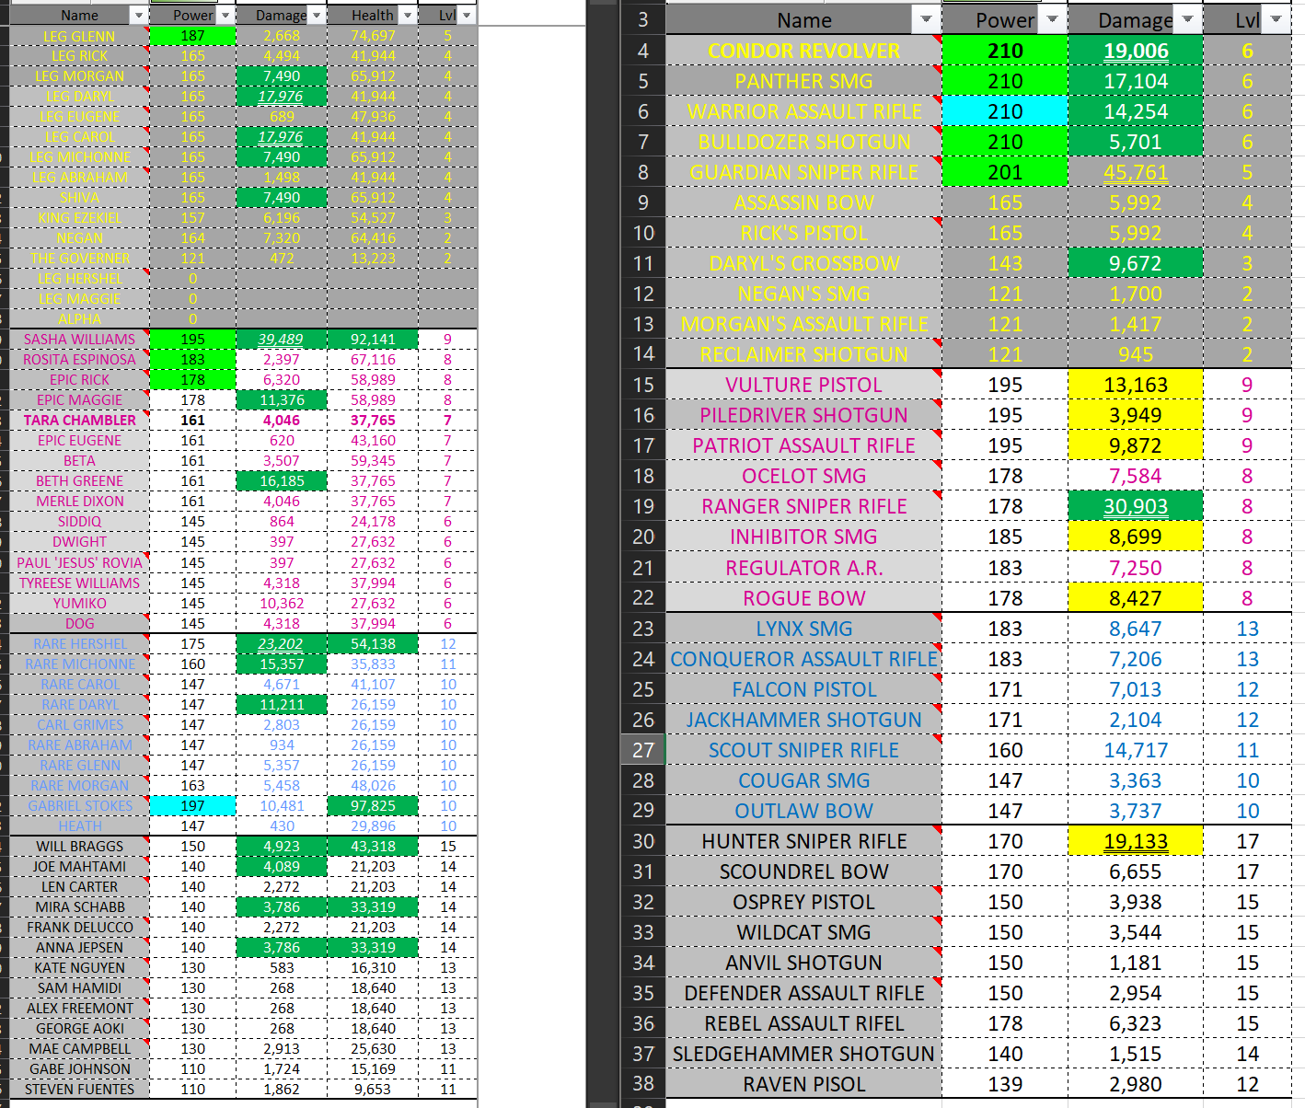Select RANGER SNIPER RIFLE cell
The height and width of the screenshot is (1108, 1305).
point(803,506)
